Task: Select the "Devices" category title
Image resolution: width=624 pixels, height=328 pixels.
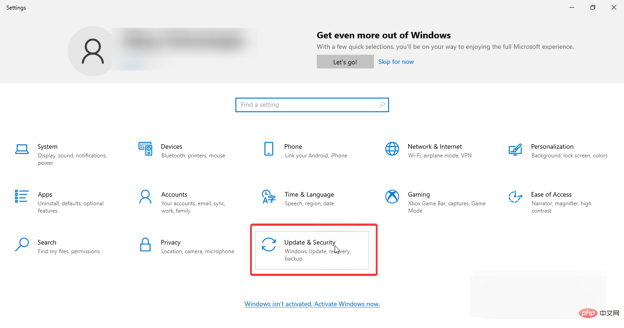Action: pos(171,146)
